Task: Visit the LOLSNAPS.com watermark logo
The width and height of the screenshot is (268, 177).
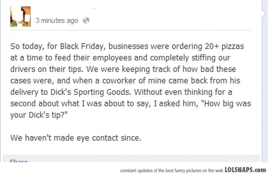Action: coord(245,170)
